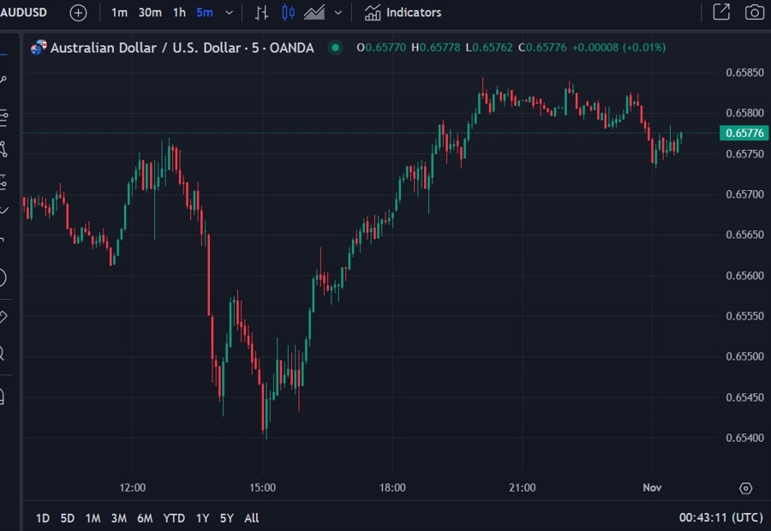Set date range to All

(252, 518)
